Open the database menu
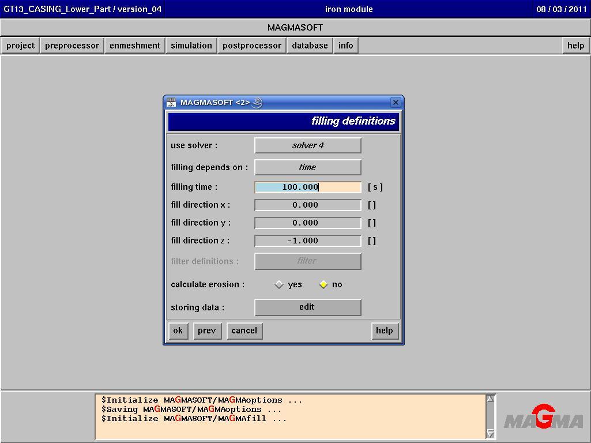This screenshot has width=591, height=443. click(x=310, y=46)
